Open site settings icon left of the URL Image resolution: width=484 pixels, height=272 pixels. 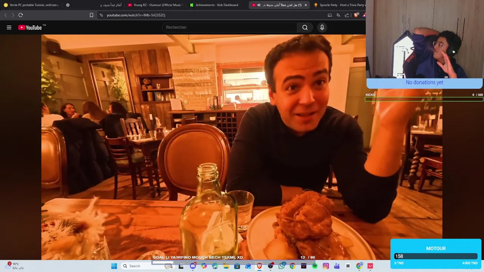[x=101, y=15]
